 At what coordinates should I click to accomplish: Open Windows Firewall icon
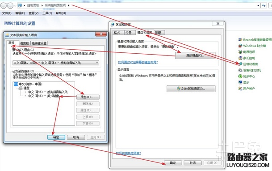[240, 46]
